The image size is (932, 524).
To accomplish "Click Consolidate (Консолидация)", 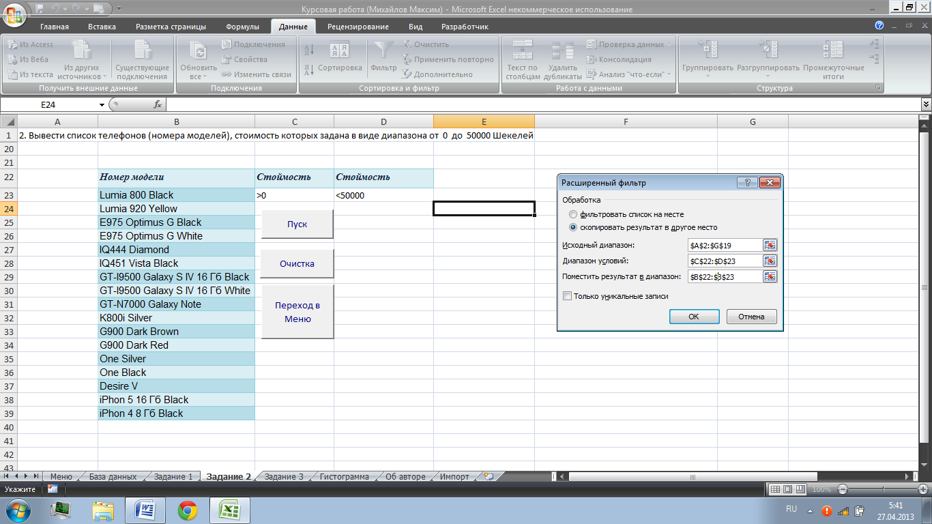I will coord(620,59).
